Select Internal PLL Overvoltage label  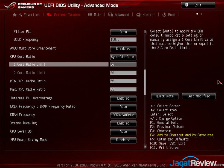(31, 98)
